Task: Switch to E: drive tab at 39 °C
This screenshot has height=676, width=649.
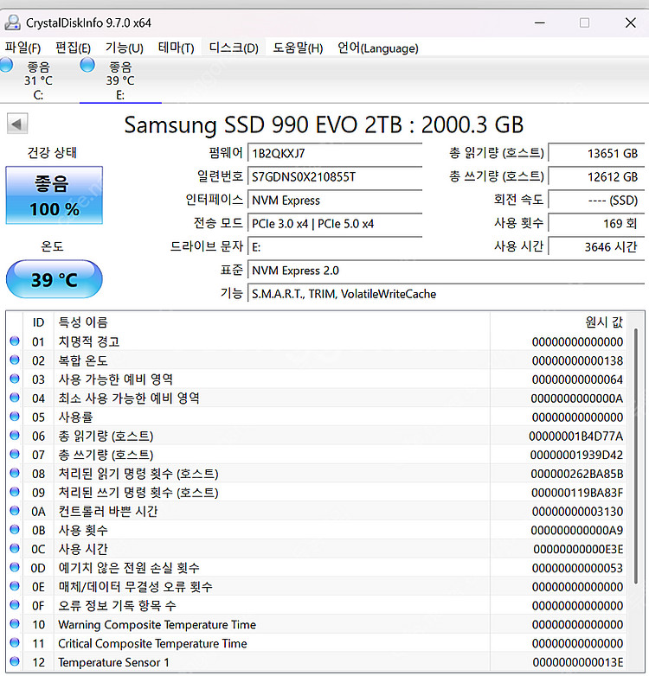Action: point(120,80)
